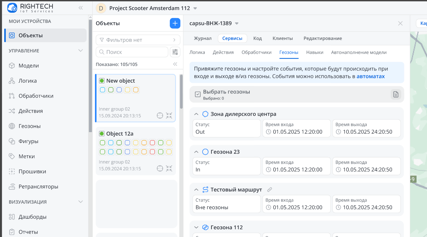Open Фигуры in the sidebar
427x237 pixels.
28,141
